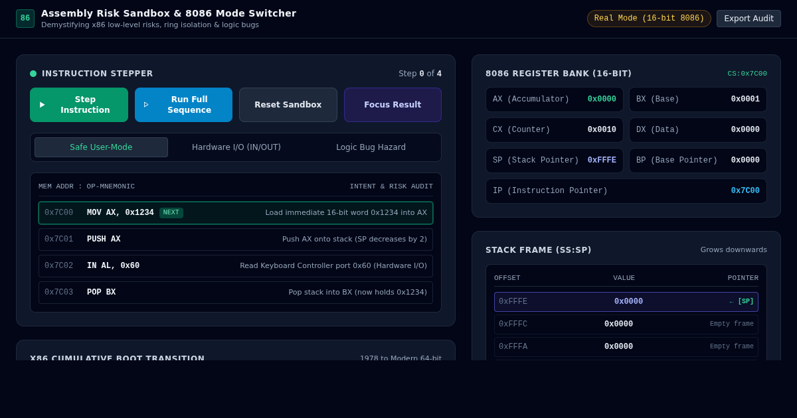Switch to the Safe User-Mode tab
The height and width of the screenshot is (418, 797).
[x=101, y=147]
